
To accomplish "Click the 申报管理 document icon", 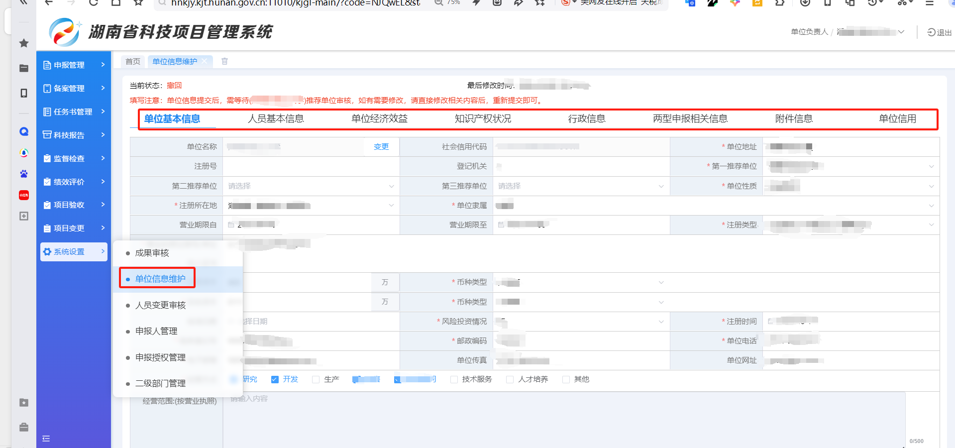I will [x=47, y=65].
